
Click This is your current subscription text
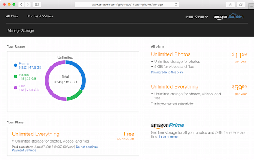[173, 104]
